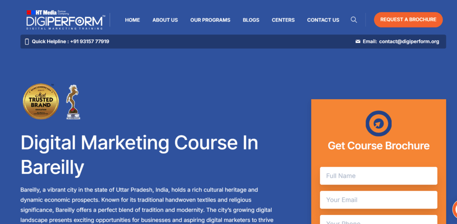Screen dimensions: 457x224
Task: Navigate to CONTACT US
Action: point(323,20)
